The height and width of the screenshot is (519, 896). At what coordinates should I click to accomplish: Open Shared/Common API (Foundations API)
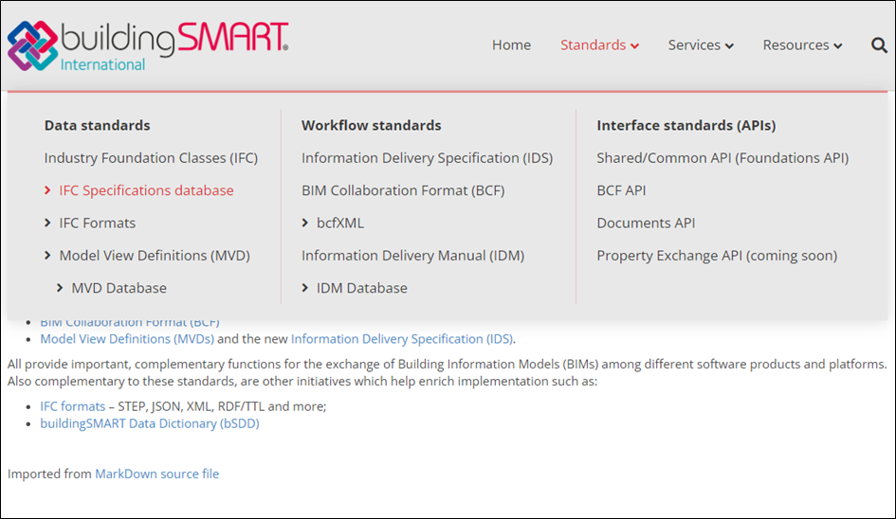coord(722,157)
